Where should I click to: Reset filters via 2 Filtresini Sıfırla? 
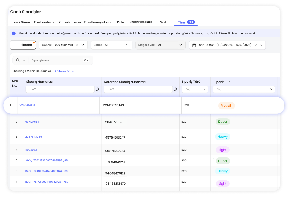point(64,71)
